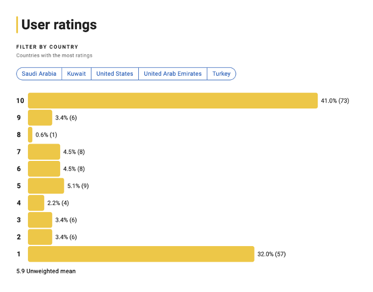The width and height of the screenshot is (373, 292).
Task: Click the 1-star rating bar
Action: [141, 254]
